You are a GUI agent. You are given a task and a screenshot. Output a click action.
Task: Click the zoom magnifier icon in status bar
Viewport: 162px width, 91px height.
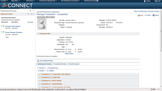(151, 89)
